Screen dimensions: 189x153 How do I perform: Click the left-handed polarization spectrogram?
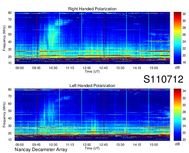[92, 115]
